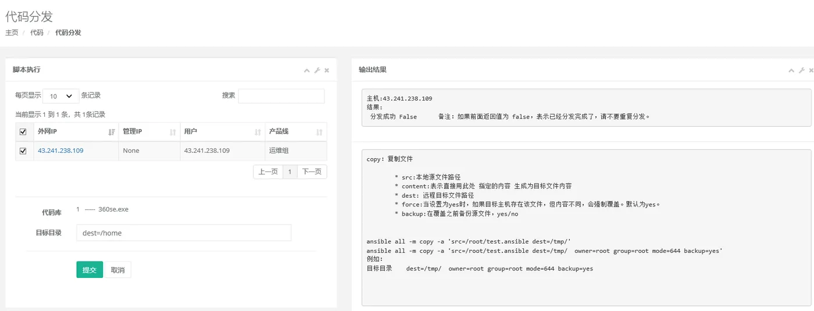This screenshot has height=311, width=814.
Task: Toggle the select-all checkbox in table header
Action: pyautogui.click(x=23, y=132)
